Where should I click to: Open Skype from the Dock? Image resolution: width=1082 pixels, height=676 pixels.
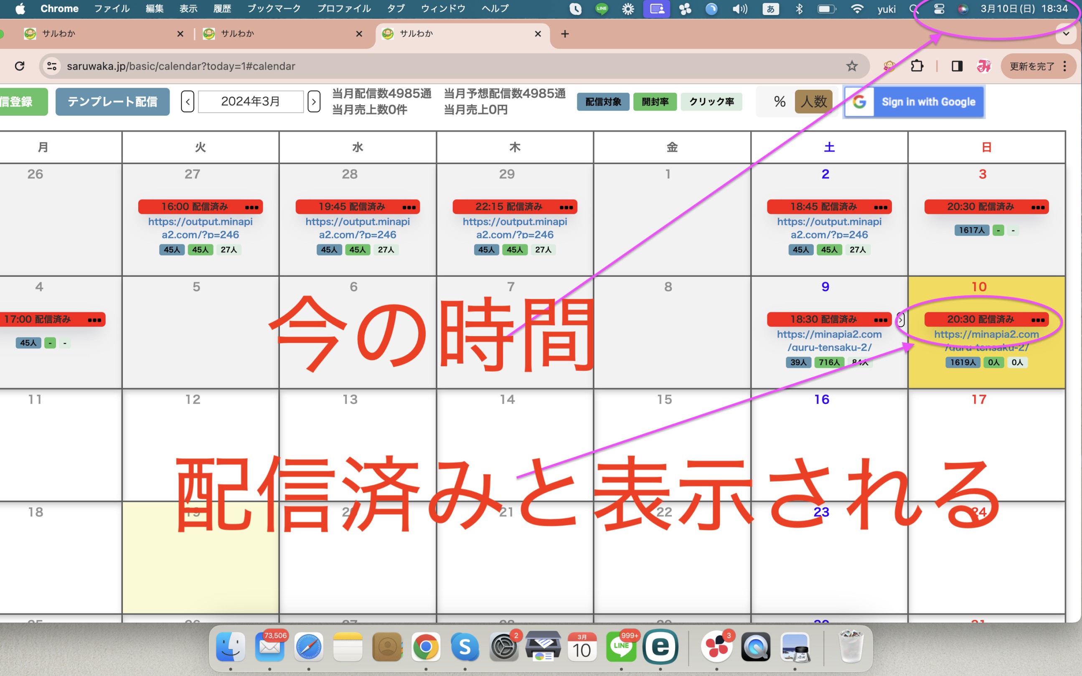(465, 647)
